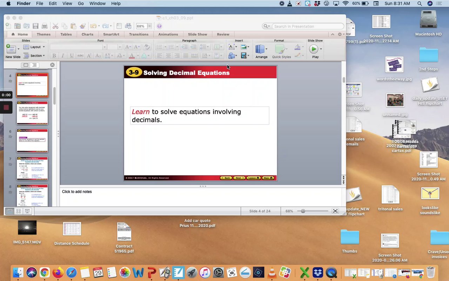This screenshot has height=281, width=449.
Task: Open Firefox from the Dock
Action: (x=58, y=273)
